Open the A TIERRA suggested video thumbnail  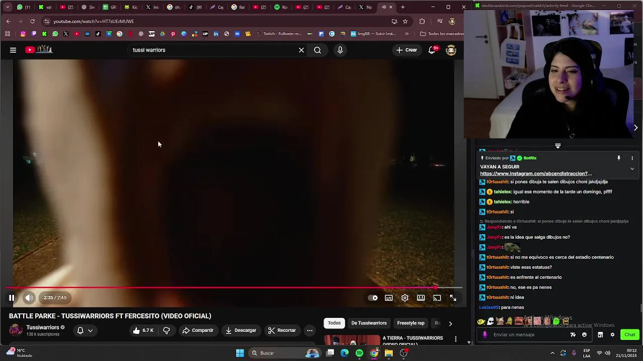click(352, 340)
